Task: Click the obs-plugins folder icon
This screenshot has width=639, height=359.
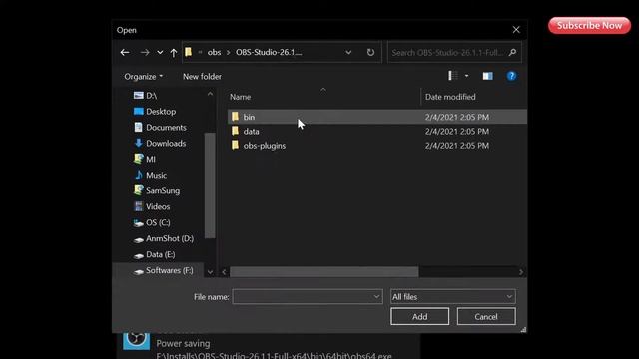Action: (x=235, y=145)
